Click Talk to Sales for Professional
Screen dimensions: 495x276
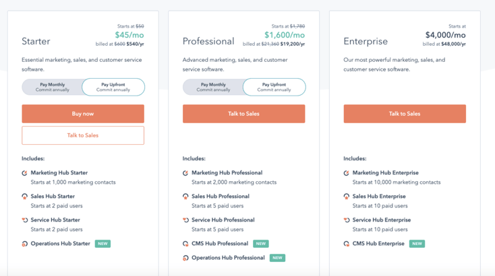pyautogui.click(x=243, y=114)
